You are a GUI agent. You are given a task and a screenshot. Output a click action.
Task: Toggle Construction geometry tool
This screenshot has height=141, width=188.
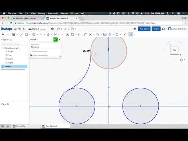tap(80, 34)
